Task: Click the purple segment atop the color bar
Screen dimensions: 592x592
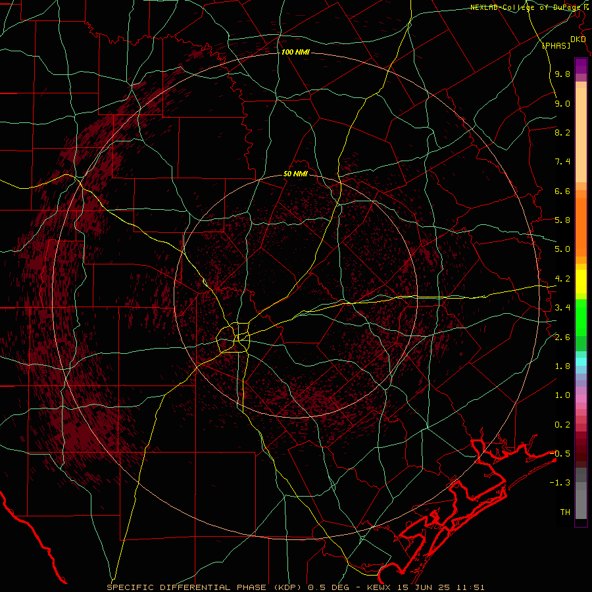Action: 581,66
